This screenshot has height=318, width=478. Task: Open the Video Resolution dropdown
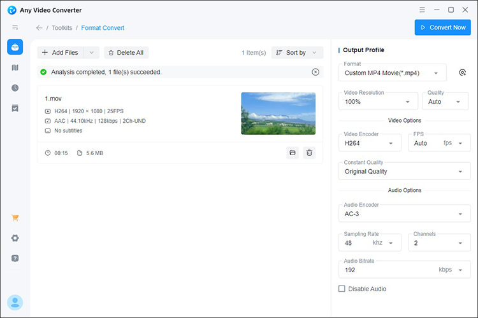[378, 102]
